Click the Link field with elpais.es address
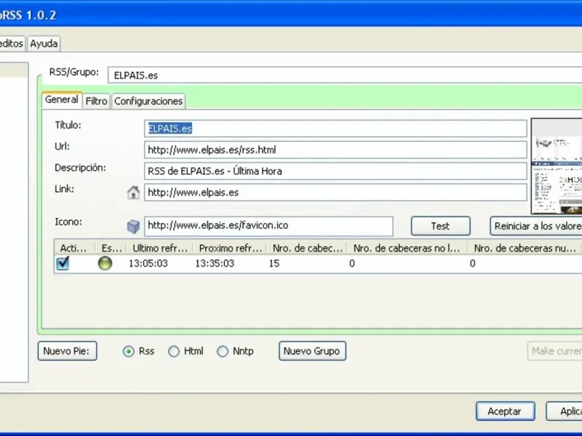 point(335,193)
